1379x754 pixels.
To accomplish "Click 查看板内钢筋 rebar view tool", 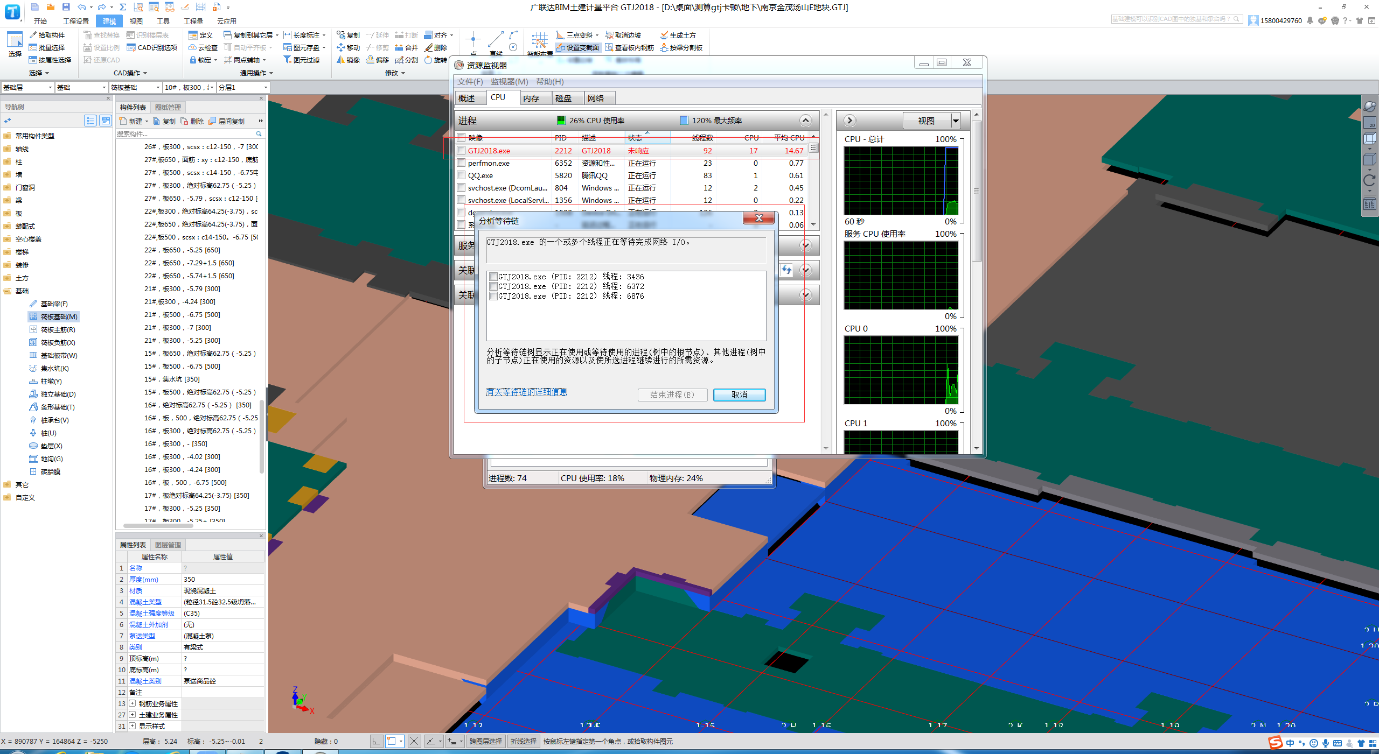I will (x=629, y=47).
